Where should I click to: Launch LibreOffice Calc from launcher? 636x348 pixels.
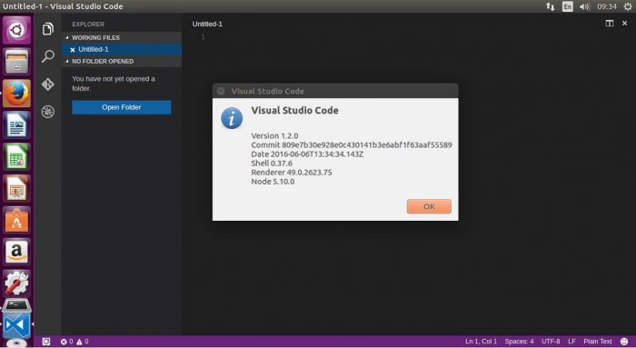(x=16, y=156)
